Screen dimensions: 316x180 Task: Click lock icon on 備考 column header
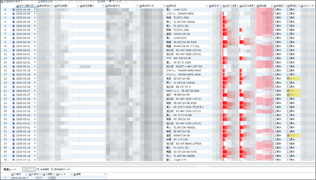pos(74,174)
